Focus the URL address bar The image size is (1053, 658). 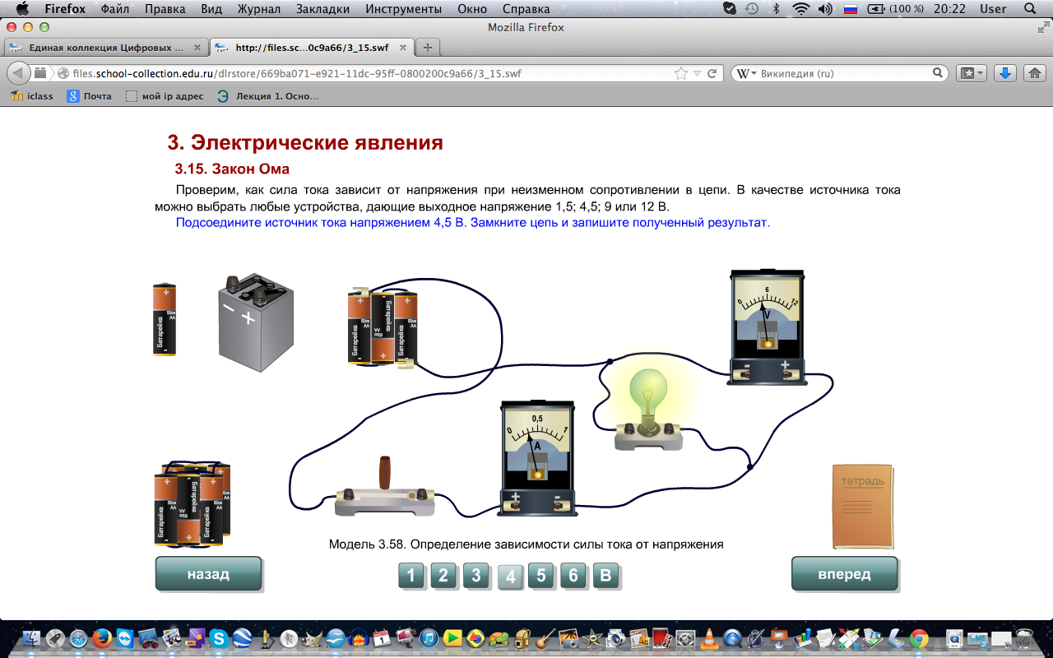tap(362, 73)
